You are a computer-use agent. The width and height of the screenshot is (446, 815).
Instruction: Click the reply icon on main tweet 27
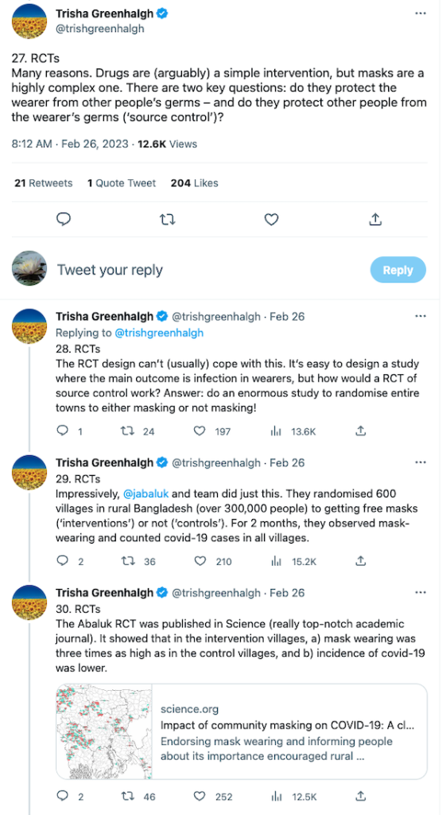coord(64,220)
